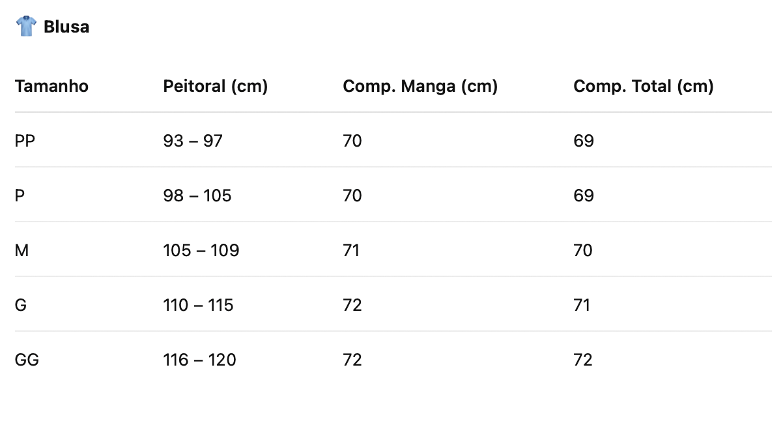This screenshot has height=421, width=783.
Task: Click the Tamanho column header
Action: (x=51, y=86)
